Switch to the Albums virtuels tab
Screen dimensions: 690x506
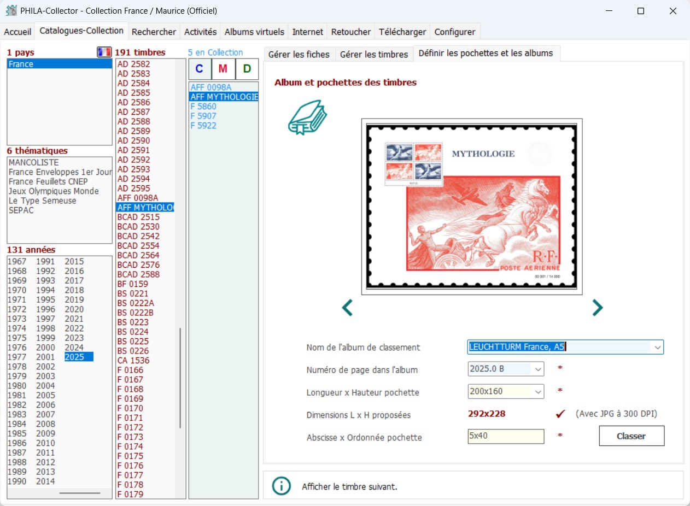pos(254,32)
